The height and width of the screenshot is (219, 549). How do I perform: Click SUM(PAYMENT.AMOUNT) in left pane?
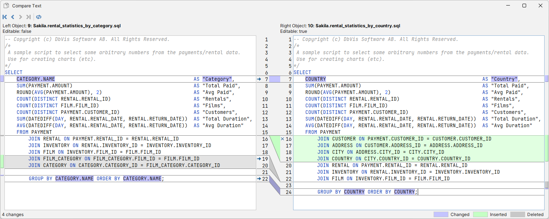[44, 86]
